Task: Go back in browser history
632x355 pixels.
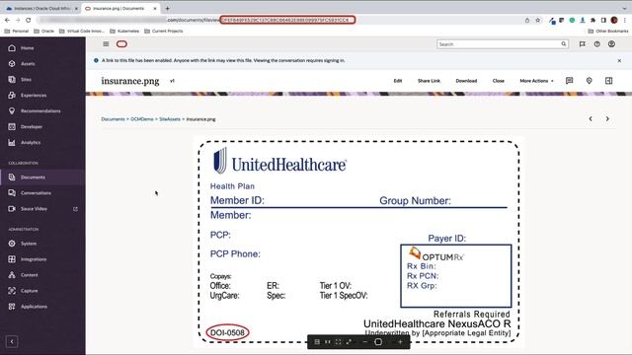Action: coord(7,20)
